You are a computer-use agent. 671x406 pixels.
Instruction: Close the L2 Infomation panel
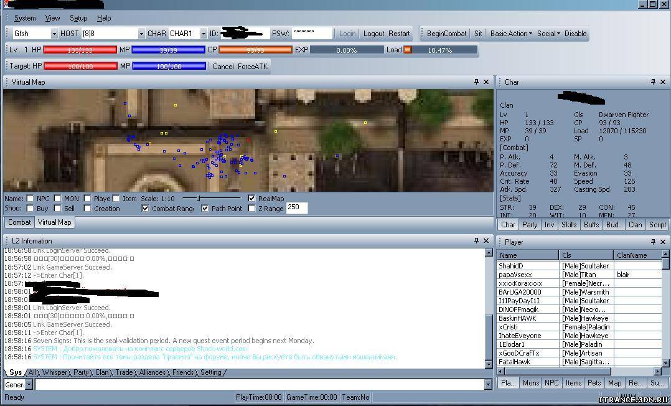(486, 241)
